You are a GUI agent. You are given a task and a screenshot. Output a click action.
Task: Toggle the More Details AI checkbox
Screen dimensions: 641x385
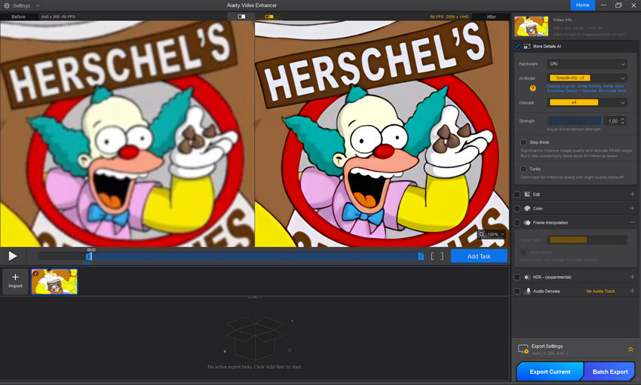click(517, 46)
